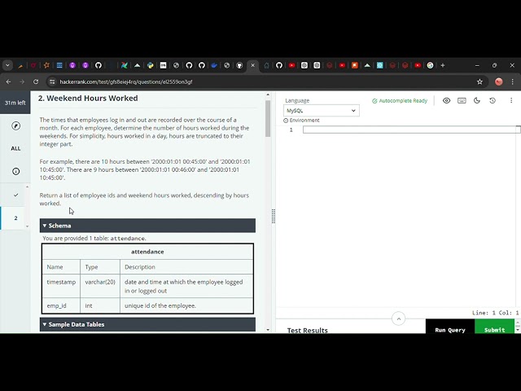Switch to the light-blue atom icon tab

click(380, 65)
